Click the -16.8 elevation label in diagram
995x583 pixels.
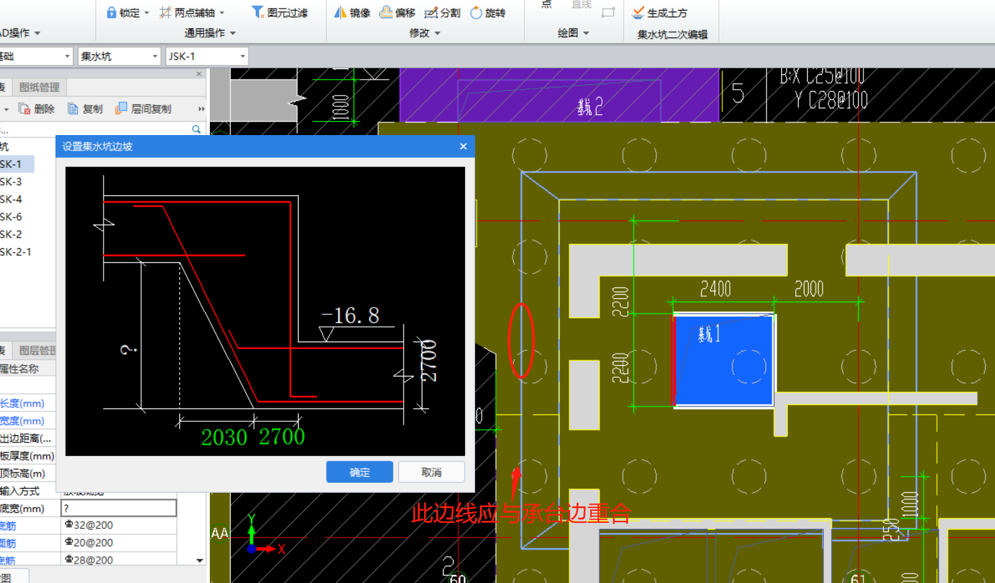350,315
